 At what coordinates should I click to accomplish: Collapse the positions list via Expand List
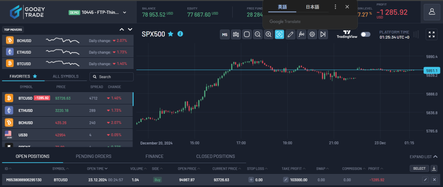pyautogui.click(x=424, y=157)
